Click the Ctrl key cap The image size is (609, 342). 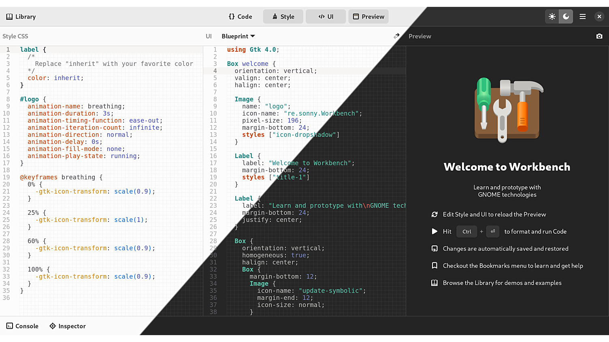pos(467,232)
